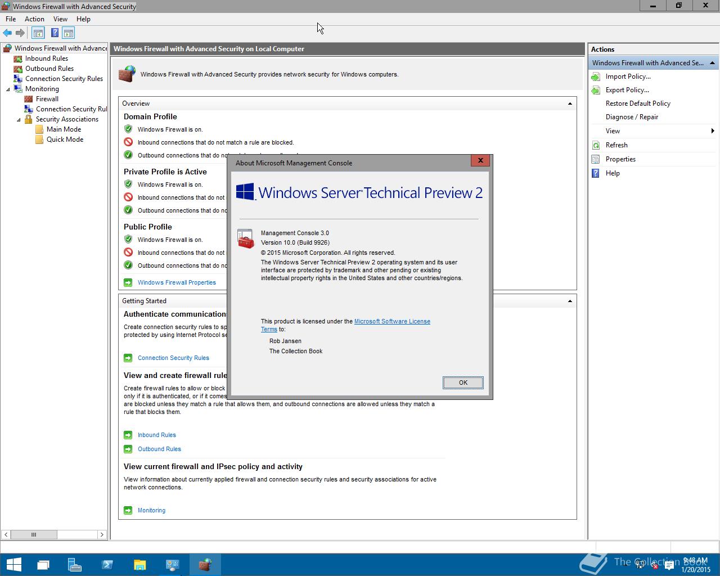
Task: Click the Import Policy green arrow icon
Action: pyautogui.click(x=596, y=76)
